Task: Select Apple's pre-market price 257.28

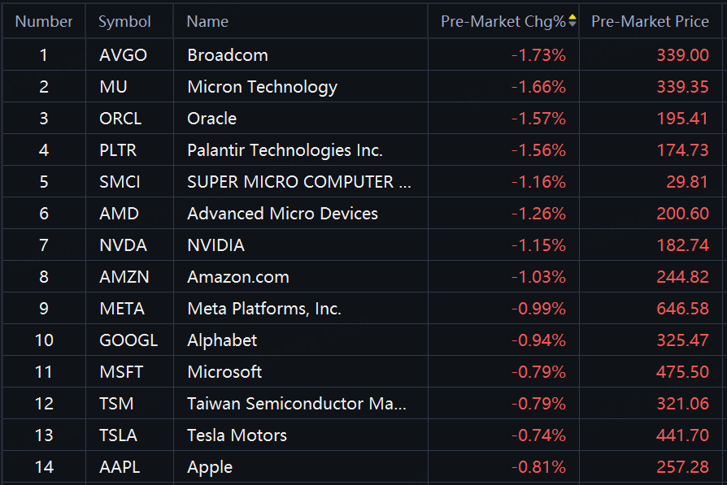Action: (682, 467)
